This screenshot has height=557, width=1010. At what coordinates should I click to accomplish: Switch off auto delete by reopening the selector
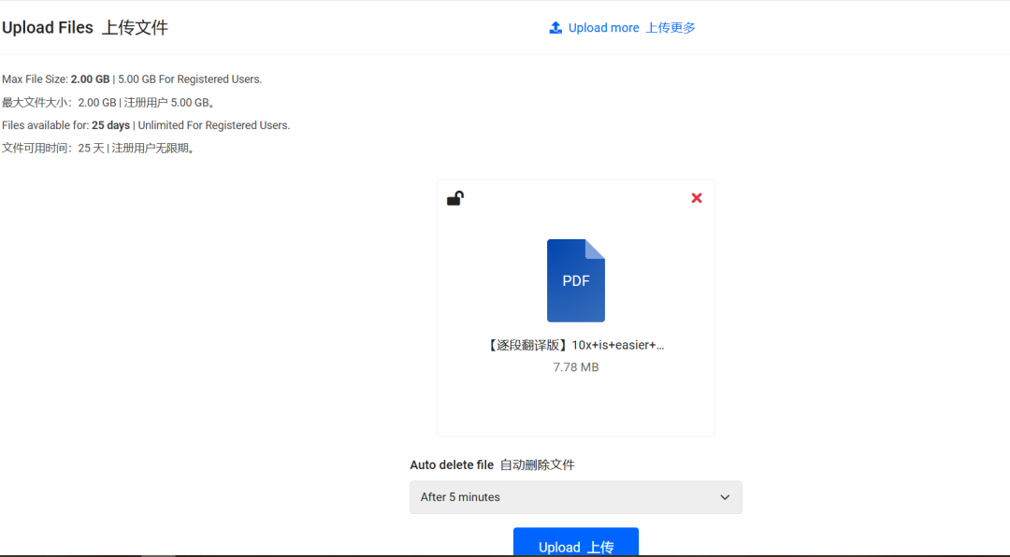(x=575, y=497)
